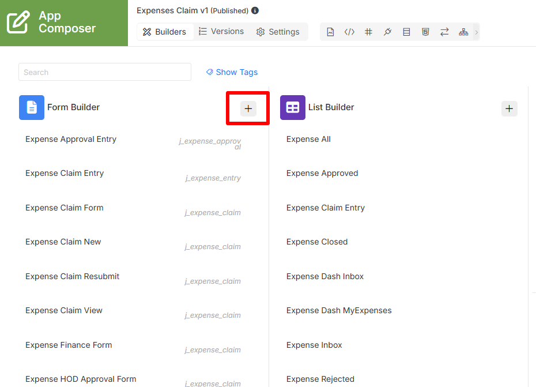Open the Expense Claim Entry list
Screen dimensions: 536x387
click(326, 208)
